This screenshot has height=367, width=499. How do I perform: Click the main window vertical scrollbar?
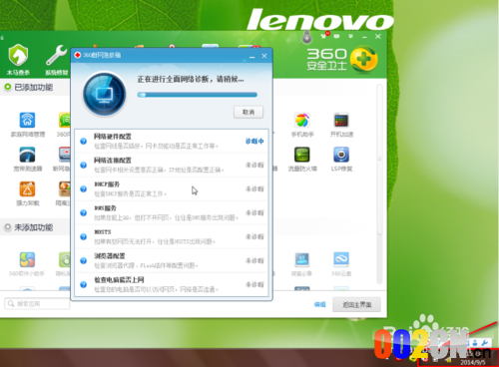(379, 159)
